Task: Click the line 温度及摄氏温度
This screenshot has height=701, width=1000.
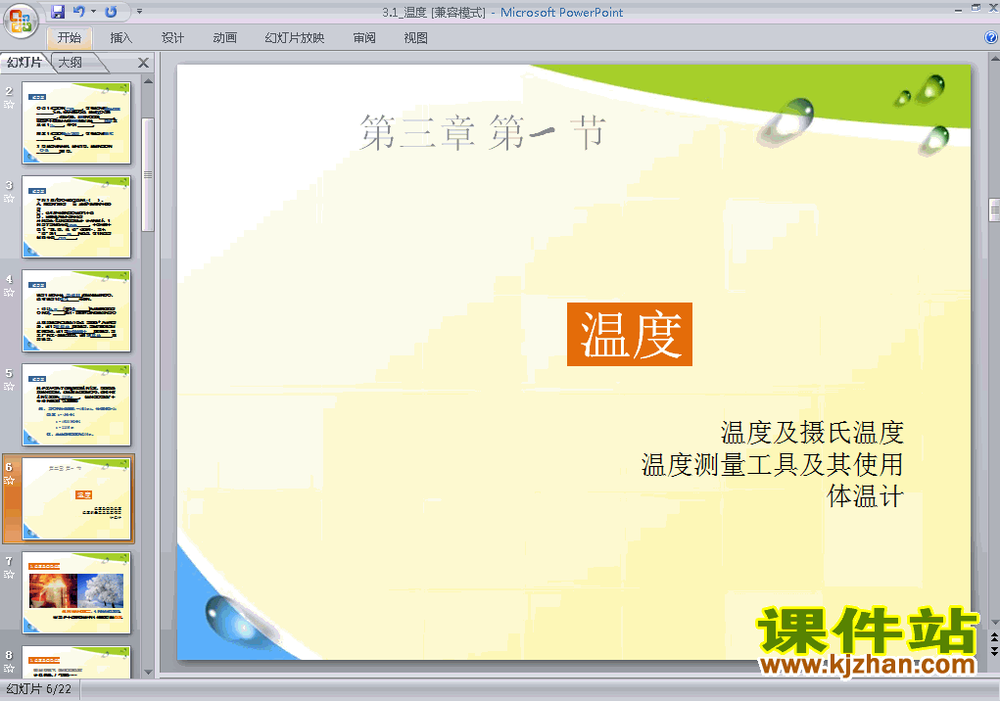Action: pyautogui.click(x=812, y=433)
